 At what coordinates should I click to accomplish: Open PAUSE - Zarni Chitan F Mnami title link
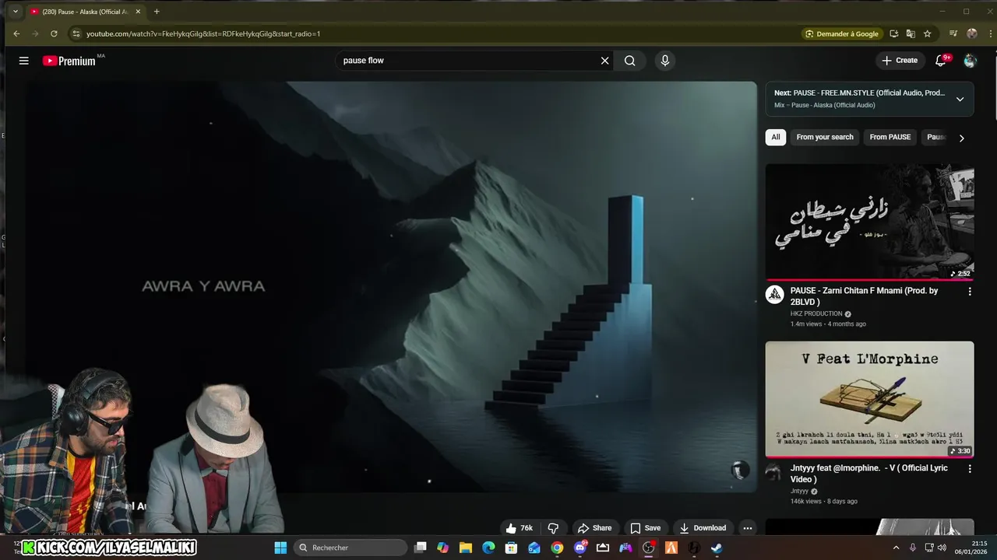[x=864, y=296]
